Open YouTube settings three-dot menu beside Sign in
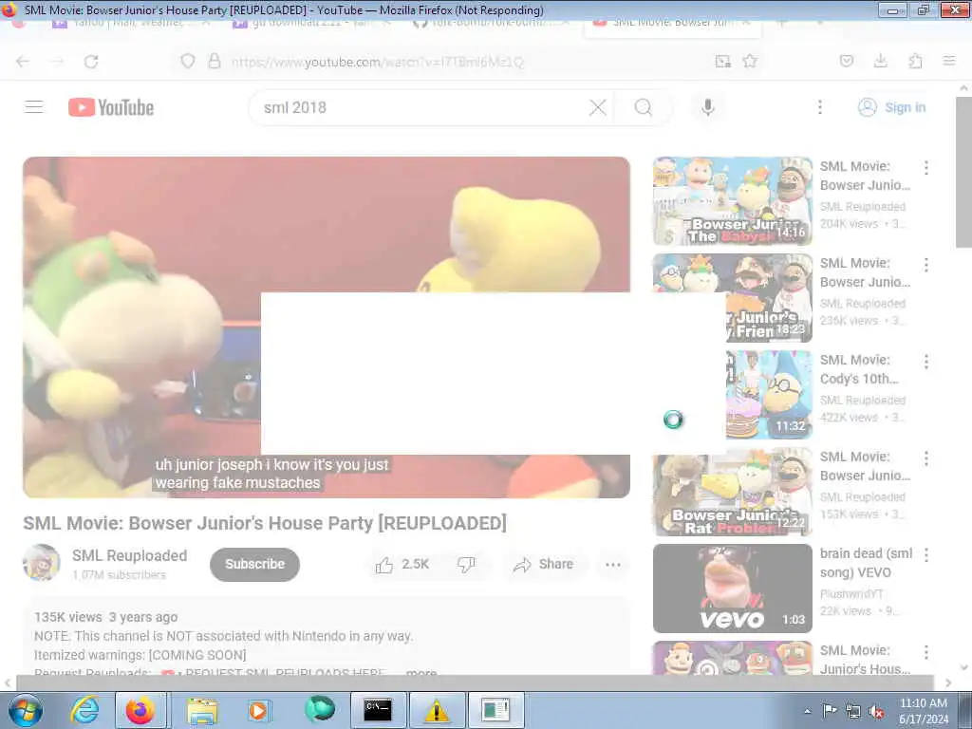Image resolution: width=972 pixels, height=729 pixels. pyautogui.click(x=819, y=107)
